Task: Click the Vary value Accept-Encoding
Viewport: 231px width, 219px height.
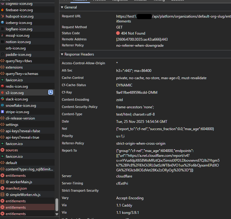Action: [130, 198]
